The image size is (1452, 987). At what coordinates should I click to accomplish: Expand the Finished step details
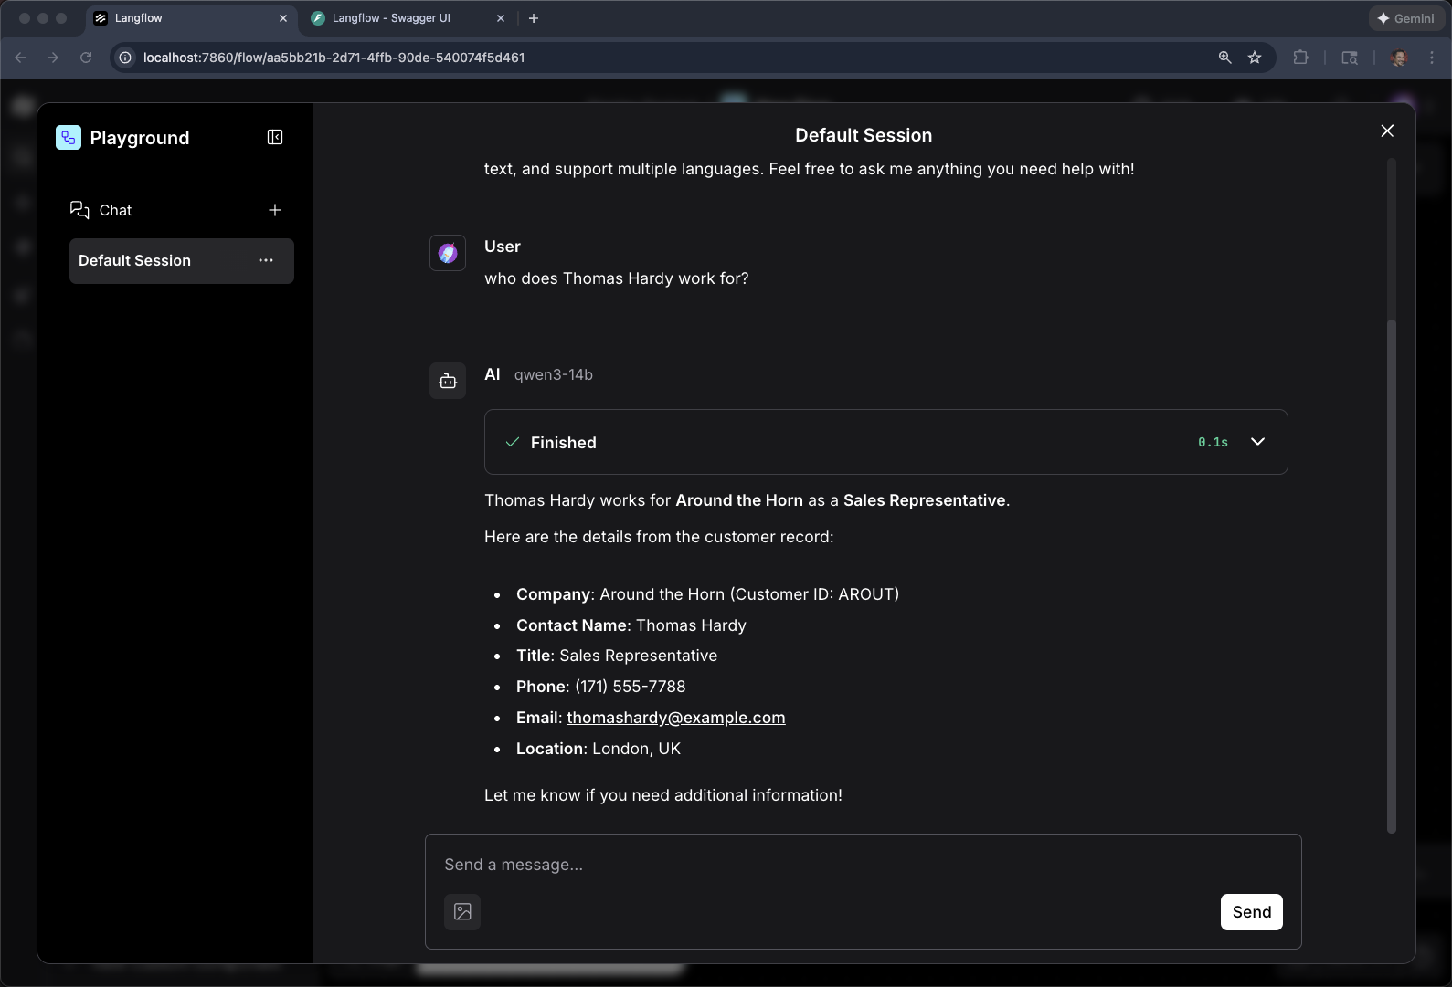1257,442
